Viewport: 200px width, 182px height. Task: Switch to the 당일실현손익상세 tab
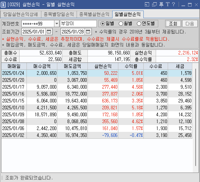click(21, 14)
